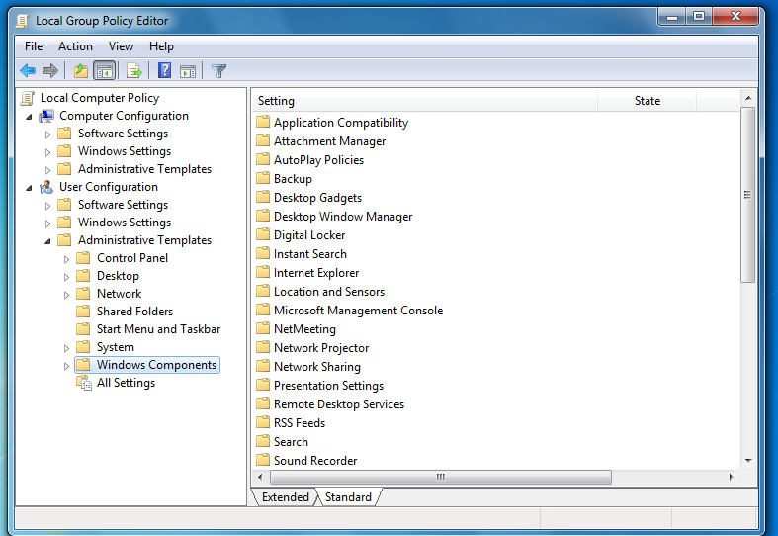
Task: Toggle Show/Hide Action Pane toolbar icon
Action: pos(188,71)
